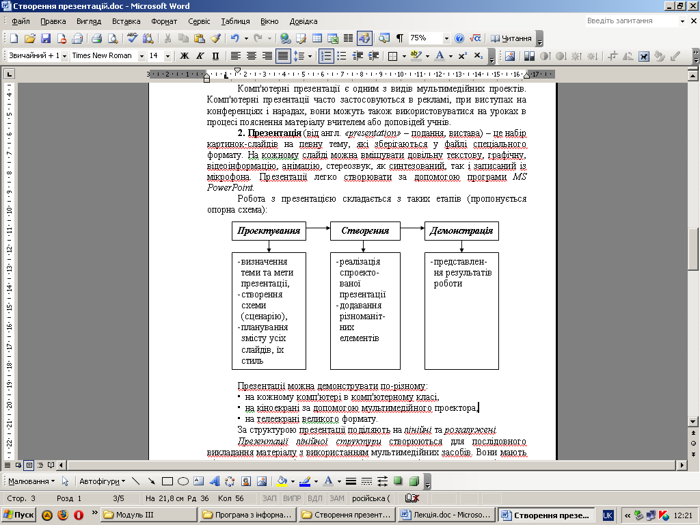700x525 pixels.
Task: Open Модуль III taskbar folder
Action: coord(149,515)
